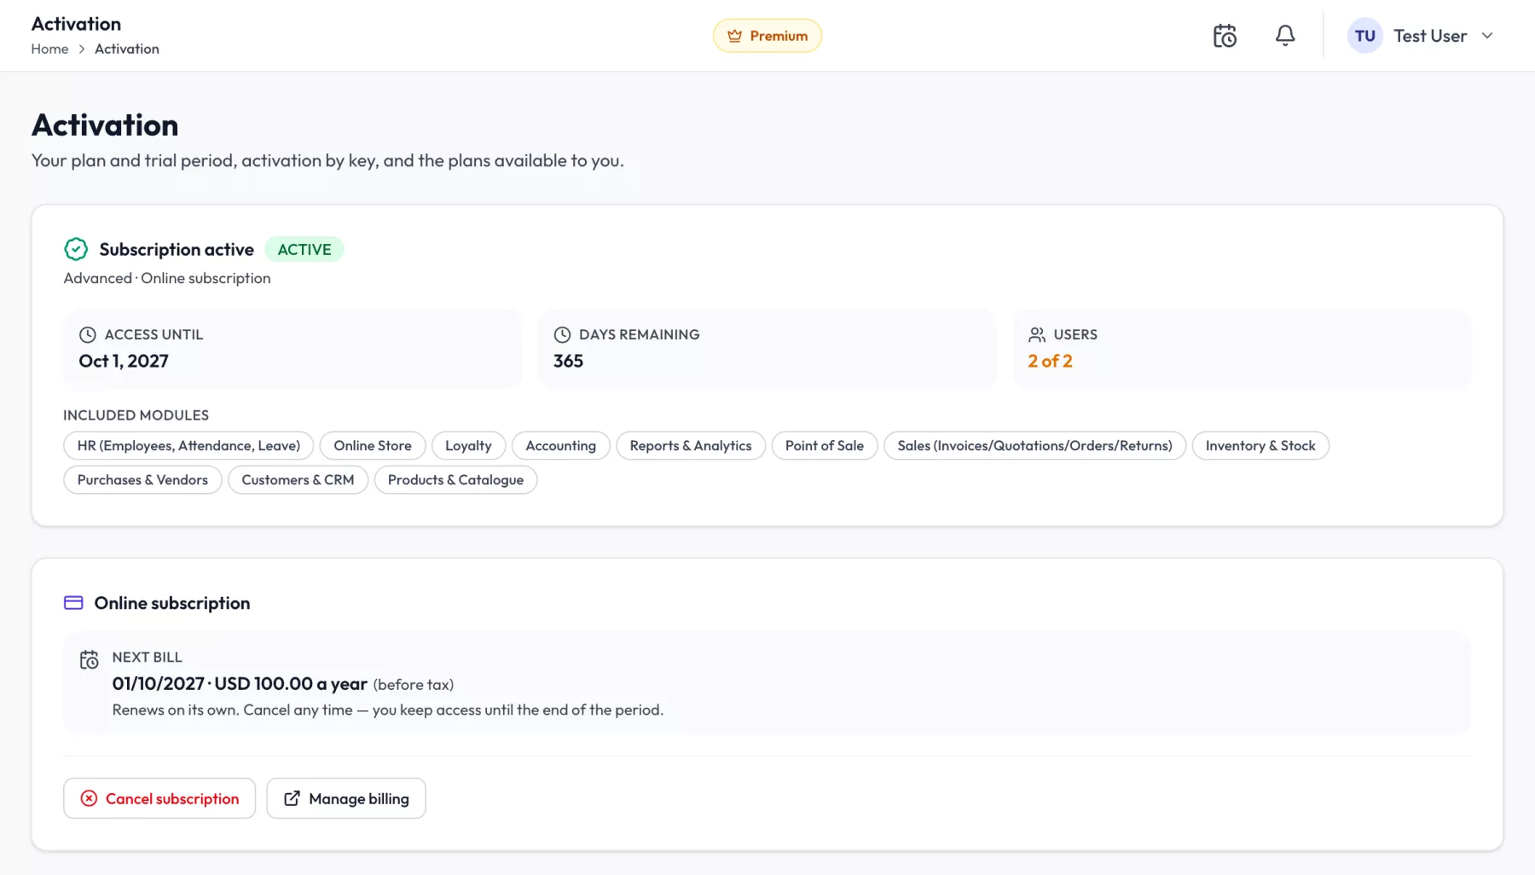The width and height of the screenshot is (1535, 875).
Task: Select the Point of Sale module chip
Action: 825,445
